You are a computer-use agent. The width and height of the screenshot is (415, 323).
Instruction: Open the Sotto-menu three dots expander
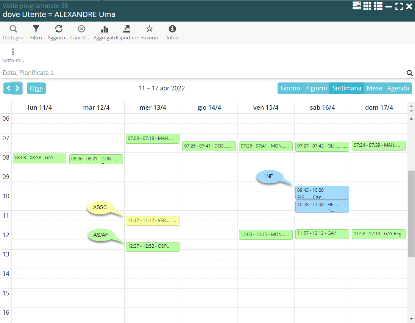point(13,52)
